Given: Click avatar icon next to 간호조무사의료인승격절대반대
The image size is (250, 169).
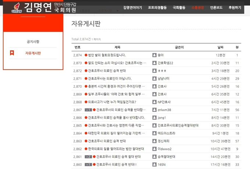Looking at the screenshot, I should coord(154,125).
